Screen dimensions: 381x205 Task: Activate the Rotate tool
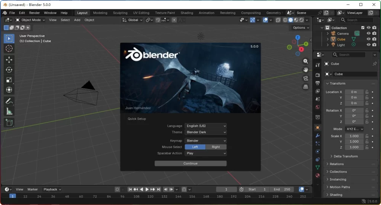point(9,70)
